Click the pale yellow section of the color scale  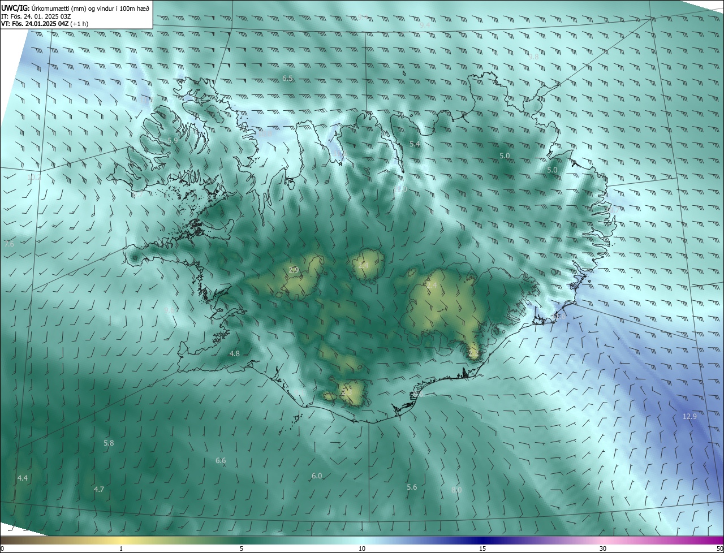tap(122, 540)
